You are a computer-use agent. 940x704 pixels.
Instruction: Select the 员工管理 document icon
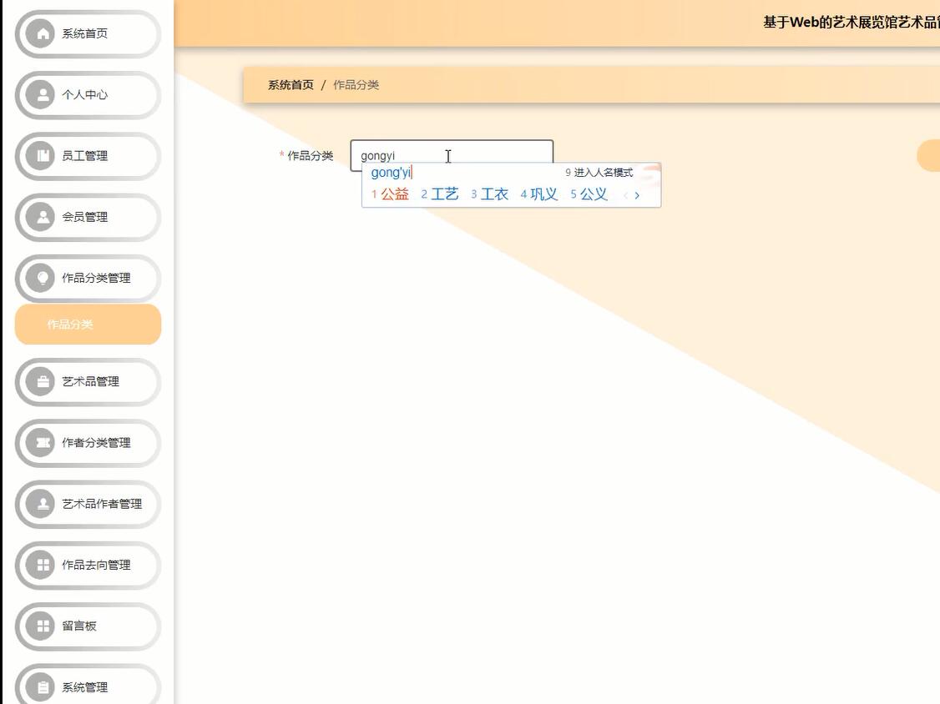tap(41, 156)
